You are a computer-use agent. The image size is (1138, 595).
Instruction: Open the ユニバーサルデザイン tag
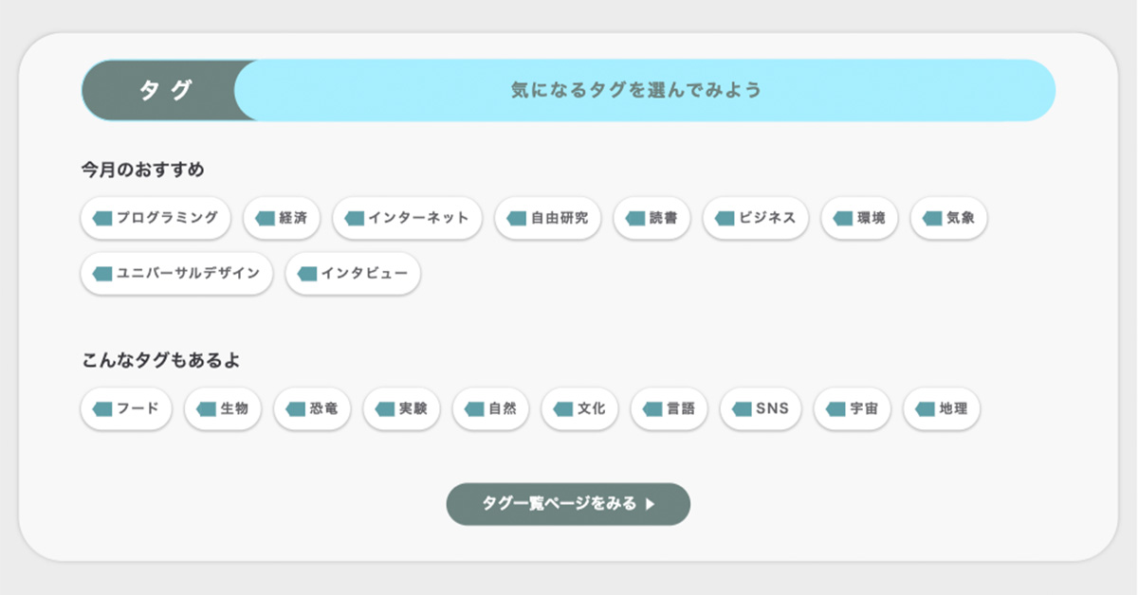tap(176, 274)
